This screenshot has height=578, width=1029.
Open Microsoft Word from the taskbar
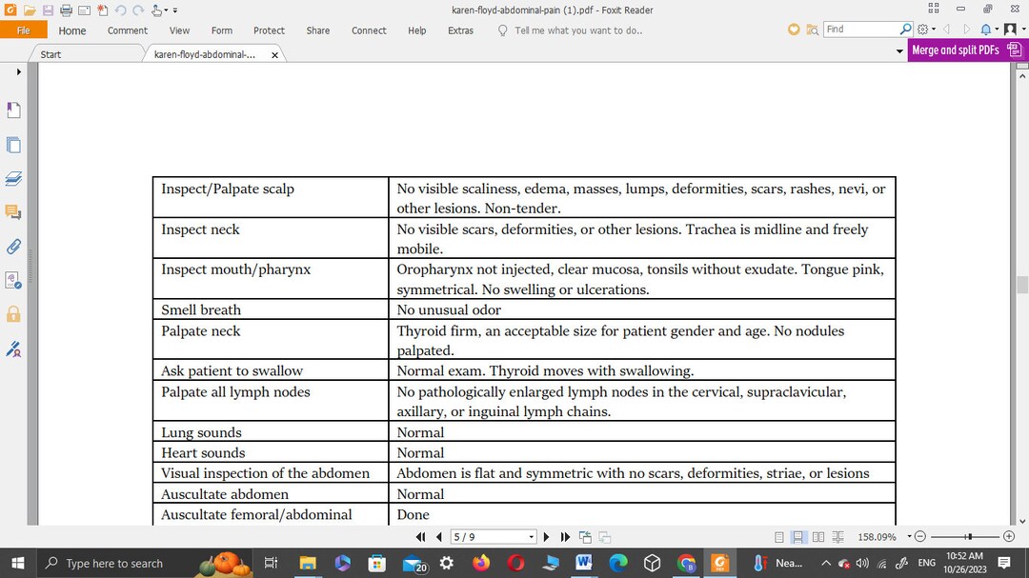[583, 563]
